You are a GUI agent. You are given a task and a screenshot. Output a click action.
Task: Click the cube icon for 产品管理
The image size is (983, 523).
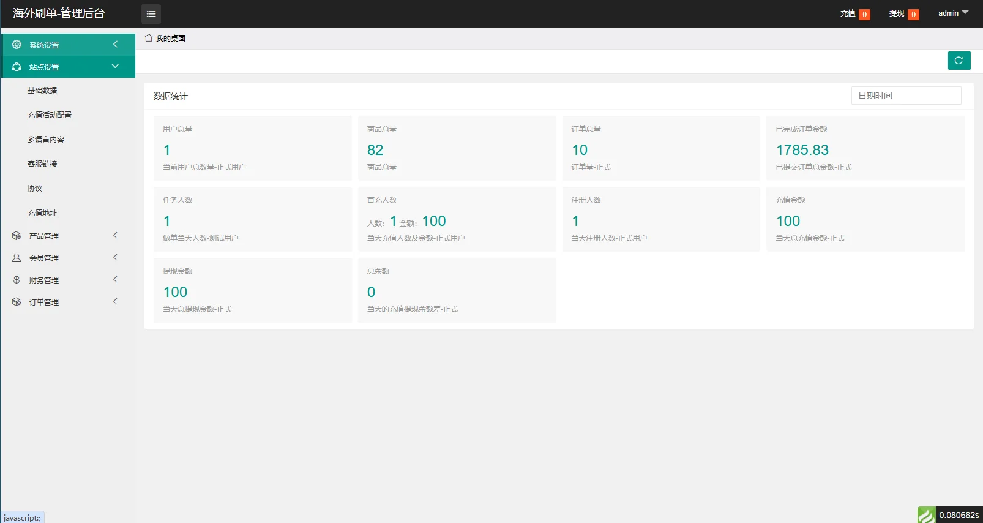coord(17,236)
